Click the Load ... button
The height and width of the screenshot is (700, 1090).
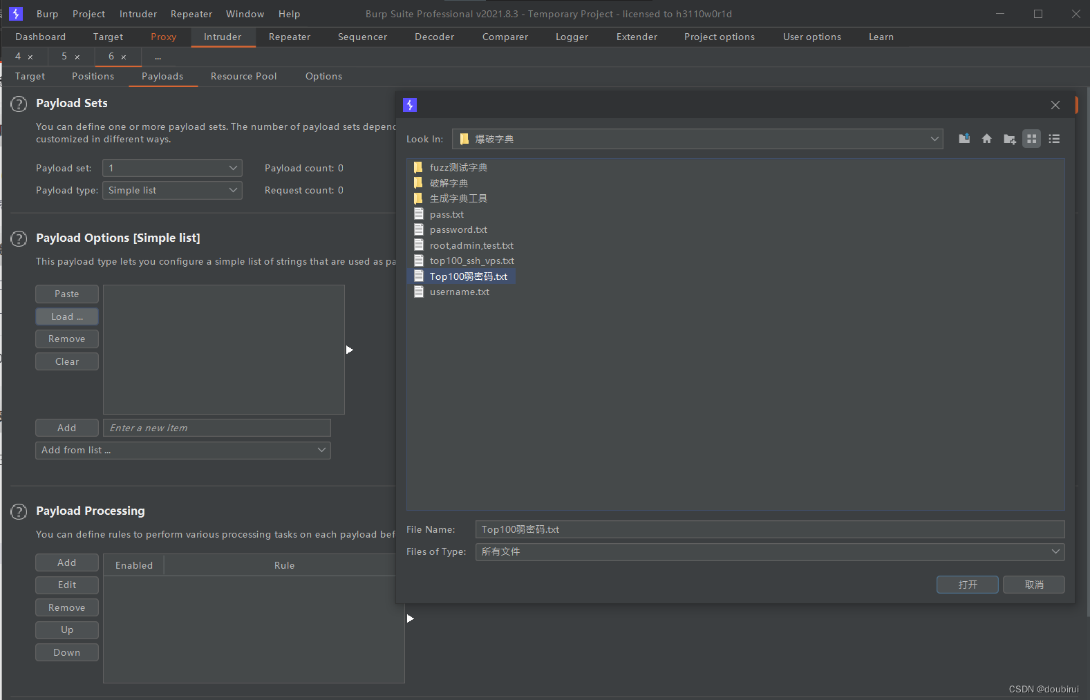pyautogui.click(x=67, y=316)
